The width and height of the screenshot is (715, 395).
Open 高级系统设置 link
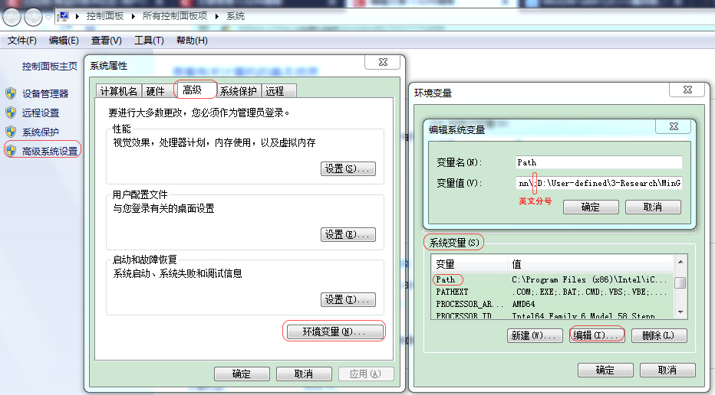pyautogui.click(x=50, y=151)
